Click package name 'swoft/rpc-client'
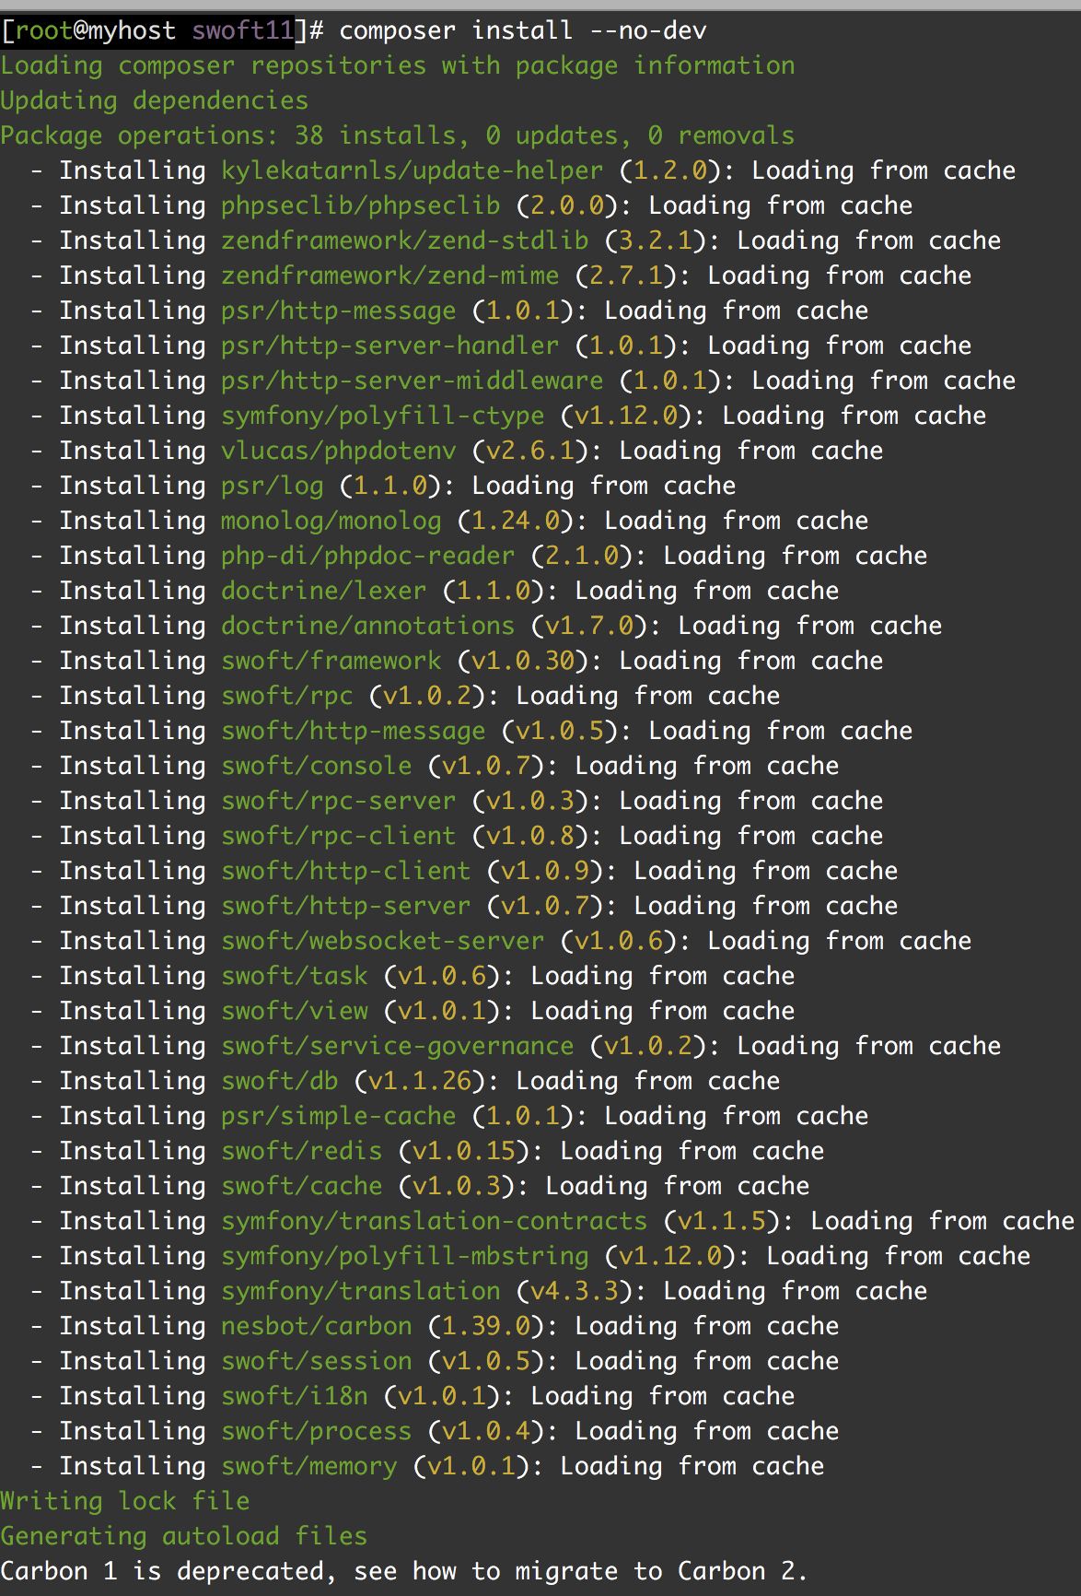Viewport: 1081px width, 1596px height. [x=339, y=837]
